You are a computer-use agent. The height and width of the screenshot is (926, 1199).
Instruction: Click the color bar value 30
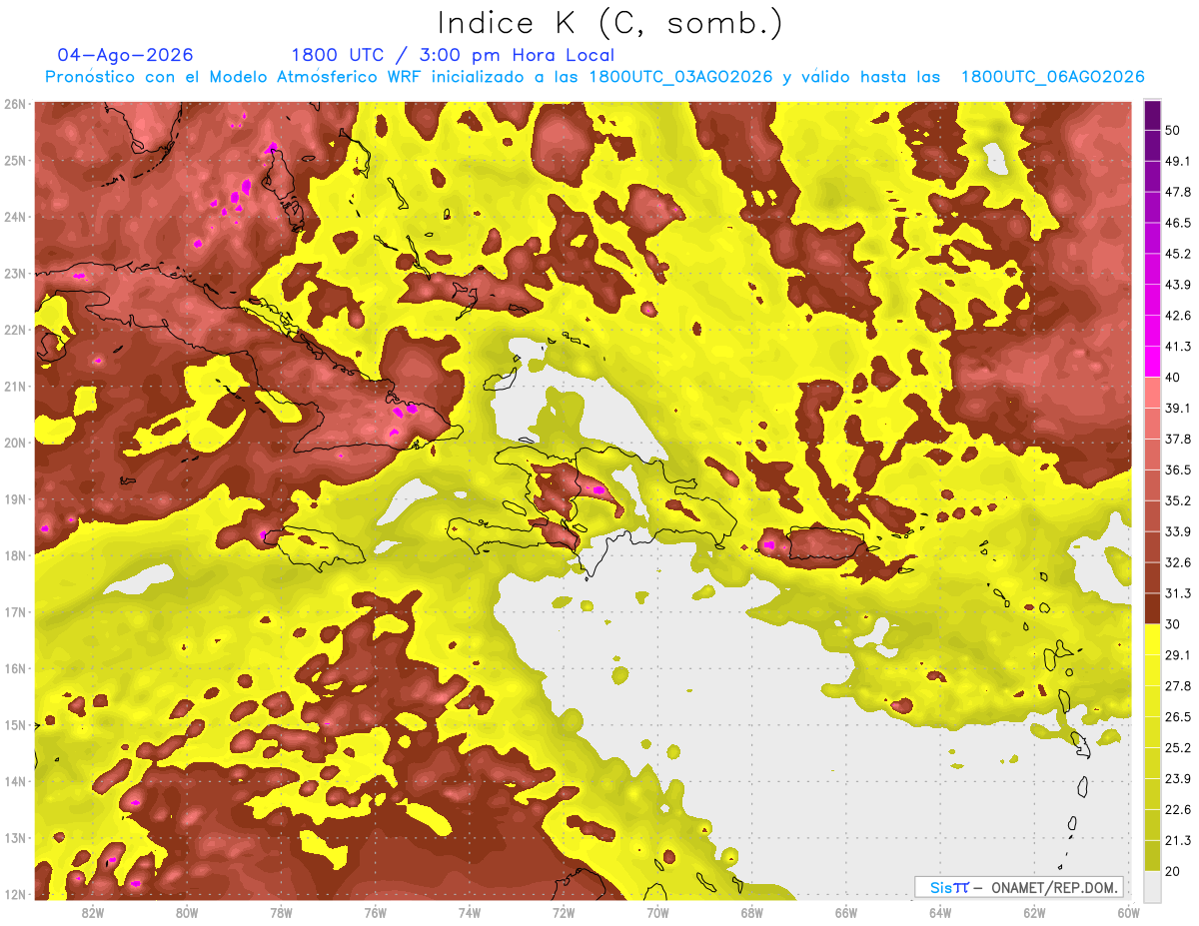(1174, 624)
